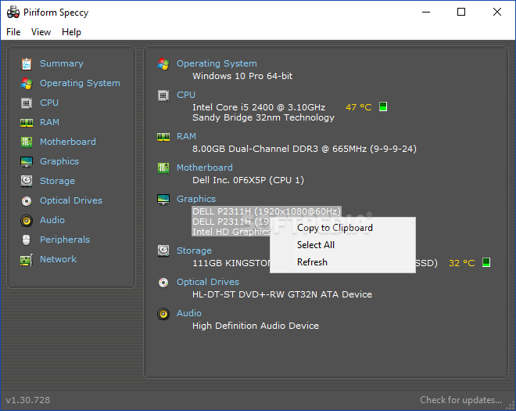516x411 pixels.
Task: Click the 32 °C storage temperature value
Action: point(462,263)
